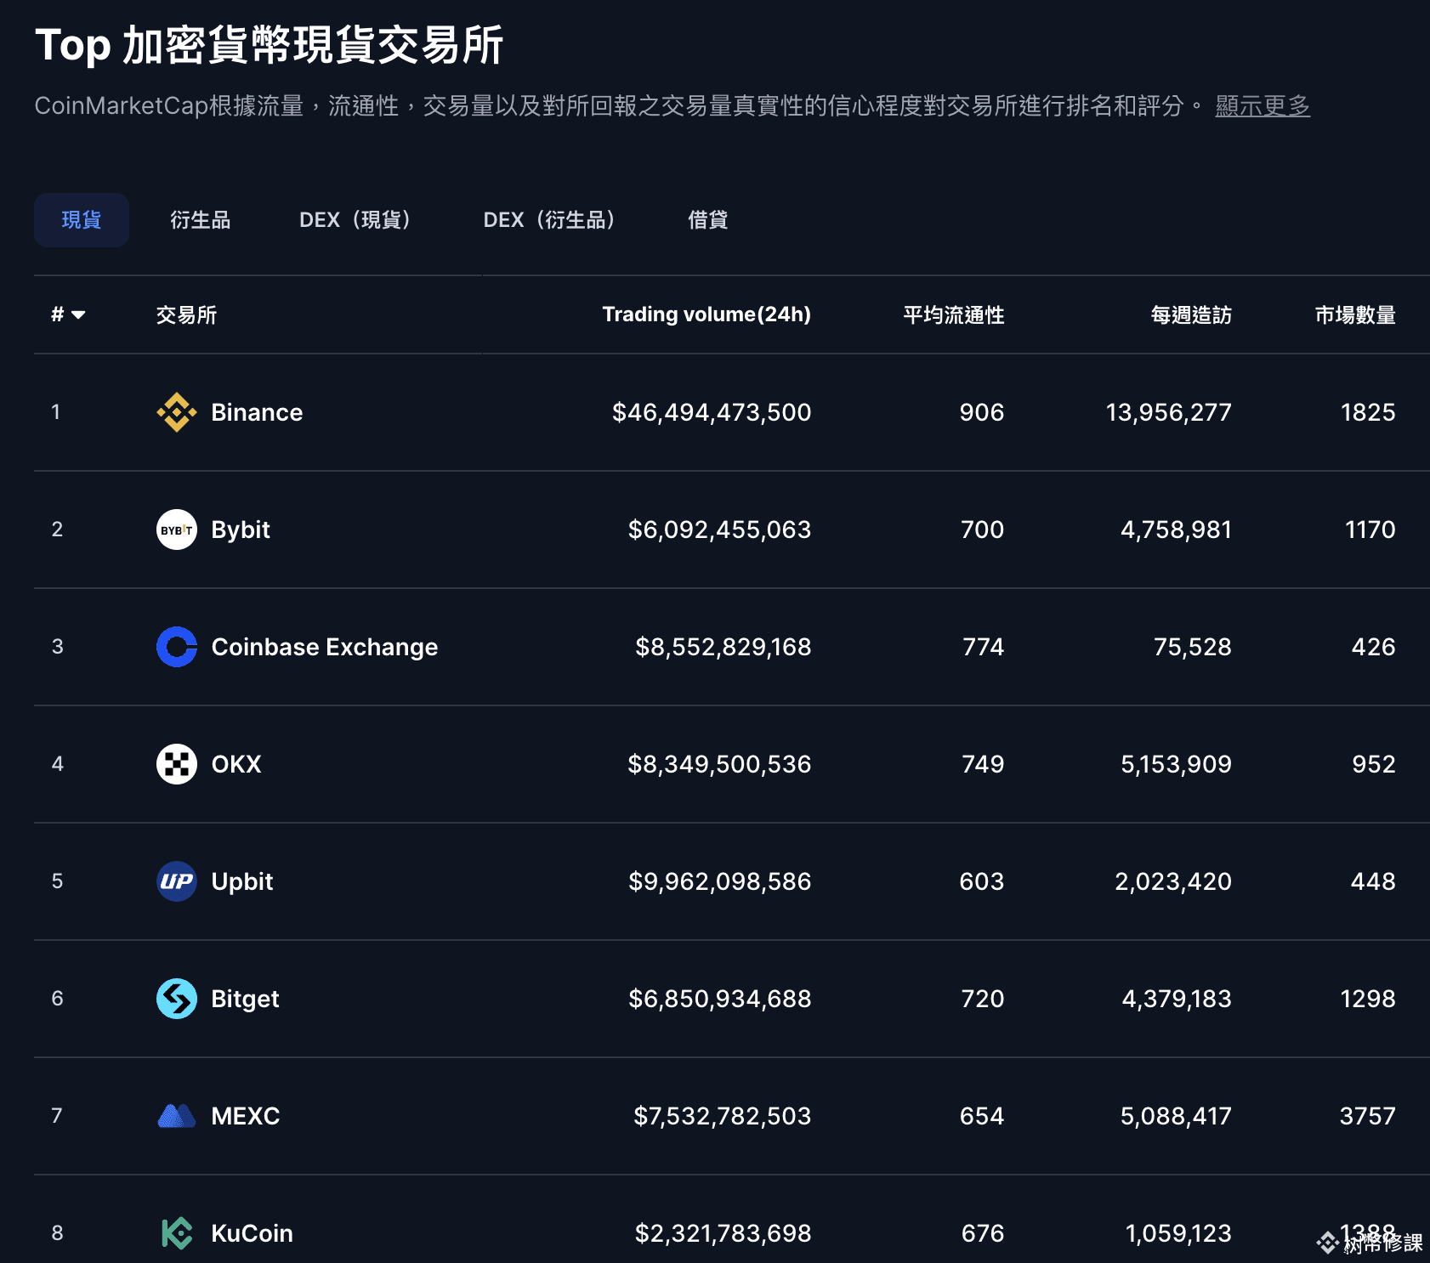This screenshot has height=1263, width=1430.
Task: Sort by 市場數量 column header
Action: coord(1355,315)
